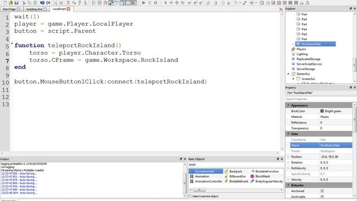
Task: Expand the Velocity property
Action: (288, 180)
